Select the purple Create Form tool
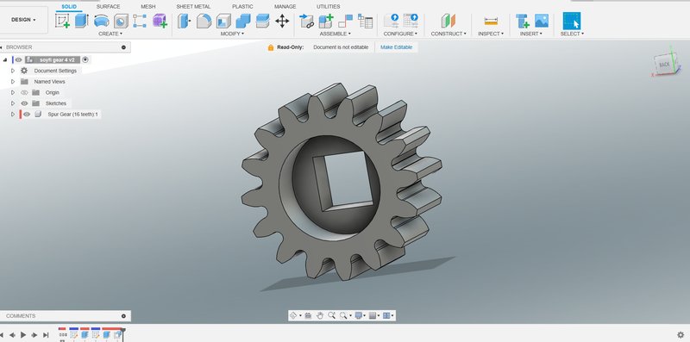Viewport: 690px width, 342px height. [160, 21]
